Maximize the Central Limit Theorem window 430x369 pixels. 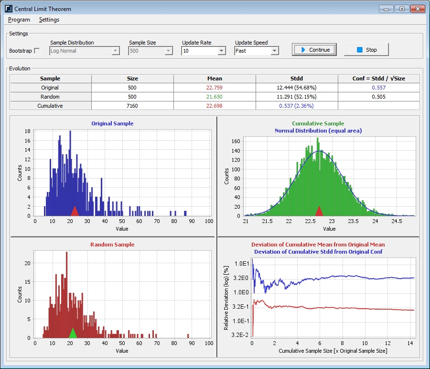[x=402, y=9]
